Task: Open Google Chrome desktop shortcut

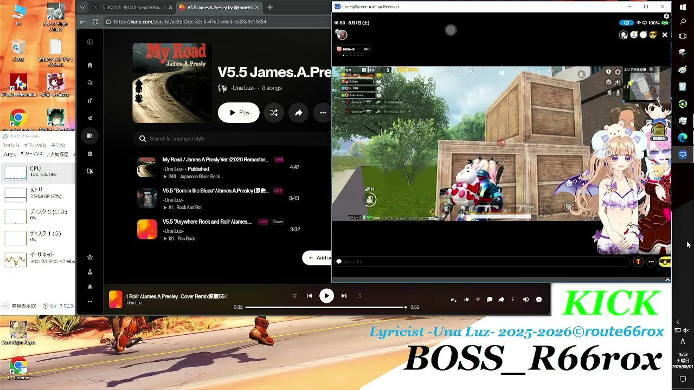Action: click(18, 120)
